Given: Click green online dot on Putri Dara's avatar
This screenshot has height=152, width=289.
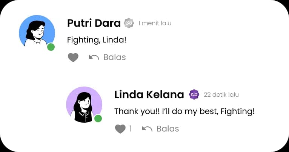Looking at the screenshot, I should [x=51, y=47].
